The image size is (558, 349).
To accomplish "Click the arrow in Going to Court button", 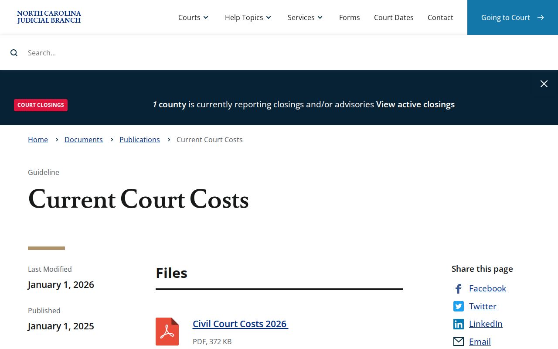I will click(x=541, y=17).
